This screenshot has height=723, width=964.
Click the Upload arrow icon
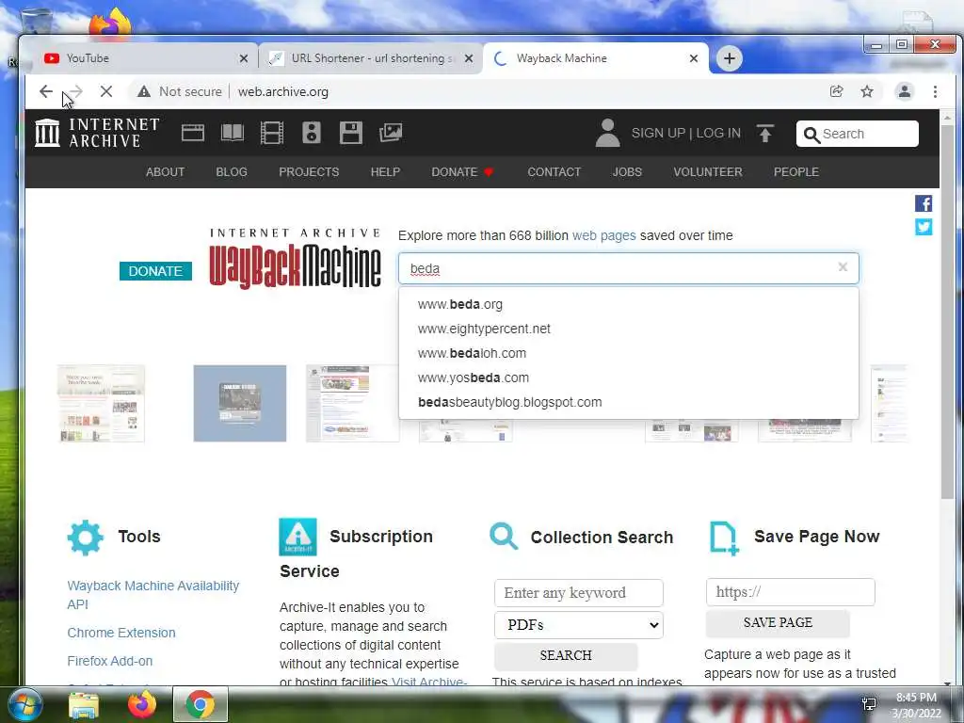click(x=764, y=134)
